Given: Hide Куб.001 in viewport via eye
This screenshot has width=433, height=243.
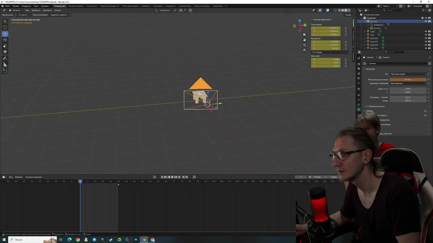Looking at the screenshot, I should pyautogui.click(x=426, y=38).
